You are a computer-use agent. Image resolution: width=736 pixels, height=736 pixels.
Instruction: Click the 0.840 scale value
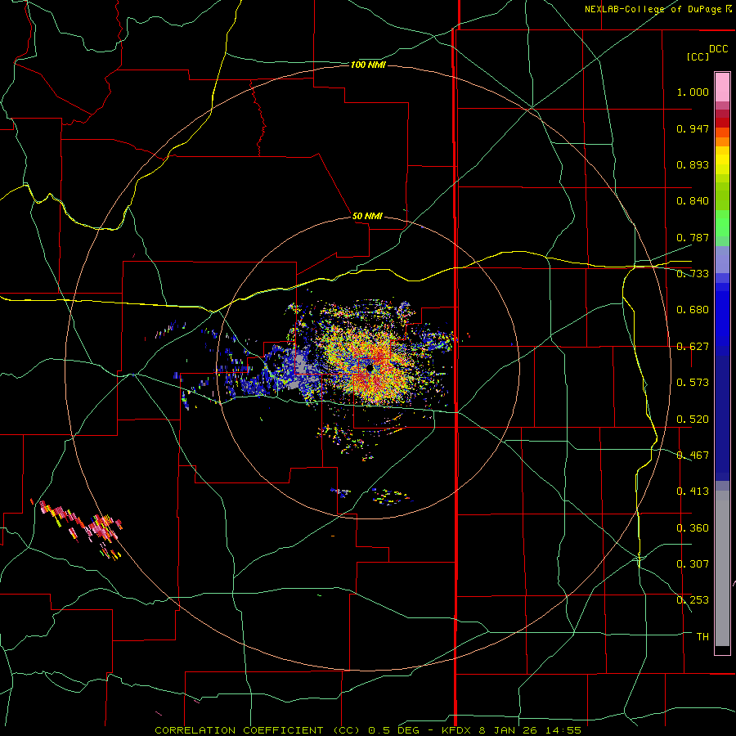coord(693,201)
